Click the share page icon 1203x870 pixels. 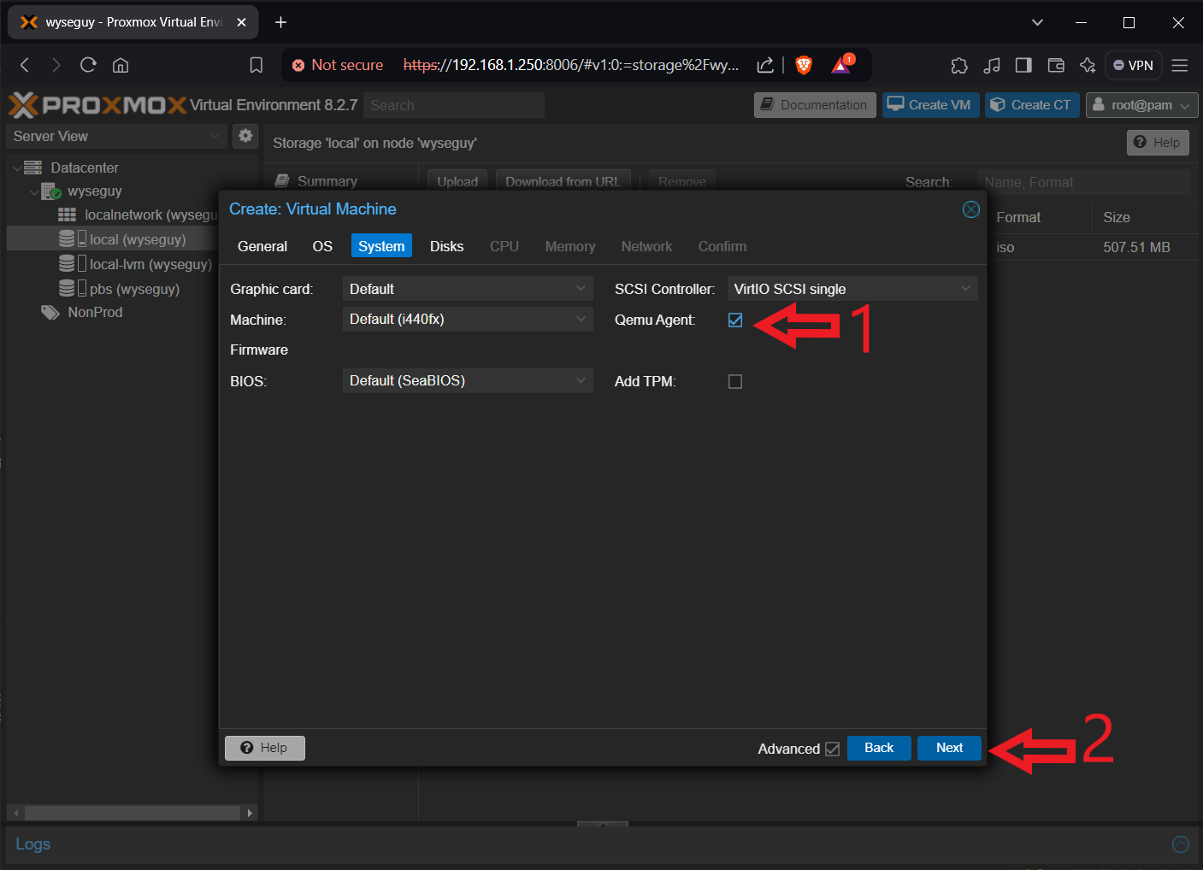765,65
